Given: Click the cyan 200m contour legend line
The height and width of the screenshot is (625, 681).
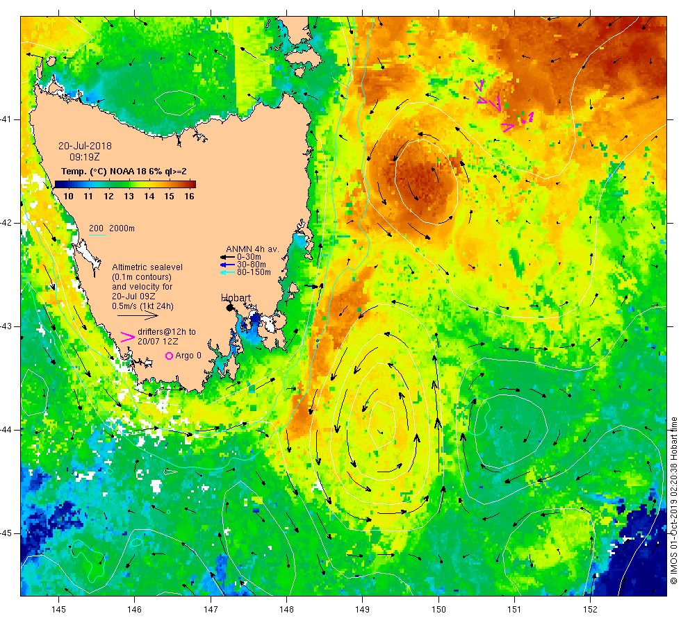Looking at the screenshot, I should (98, 235).
